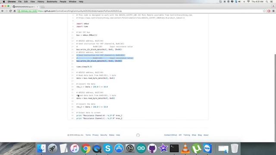Image resolution: width=276 pixels, height=155 pixels.
Task: Close the ADS5252.py tab
Action: point(38,7)
